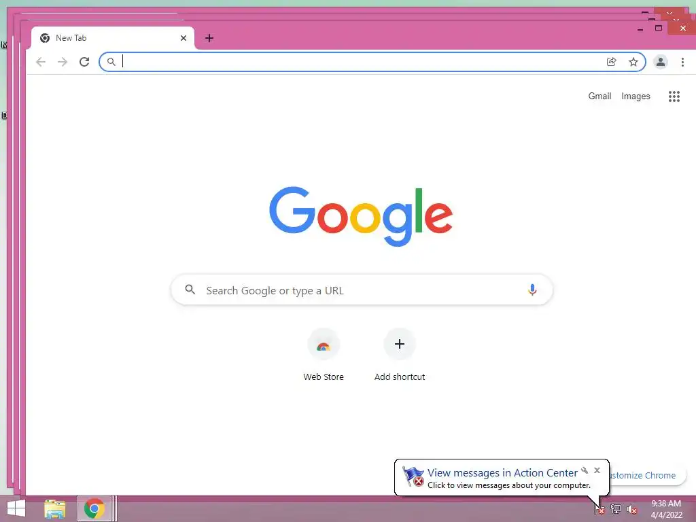Click the wrench icon in notification balloon

pyautogui.click(x=585, y=470)
